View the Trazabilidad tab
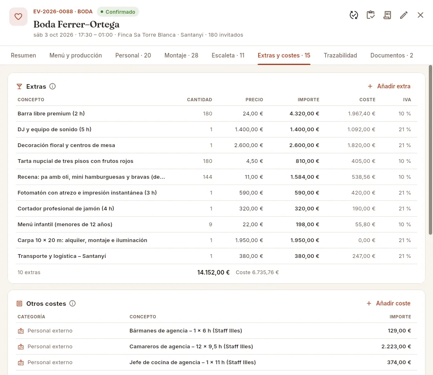 [340, 55]
